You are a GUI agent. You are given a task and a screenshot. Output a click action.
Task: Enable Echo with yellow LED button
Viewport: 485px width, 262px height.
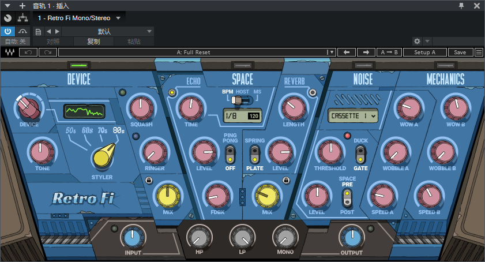click(x=172, y=92)
